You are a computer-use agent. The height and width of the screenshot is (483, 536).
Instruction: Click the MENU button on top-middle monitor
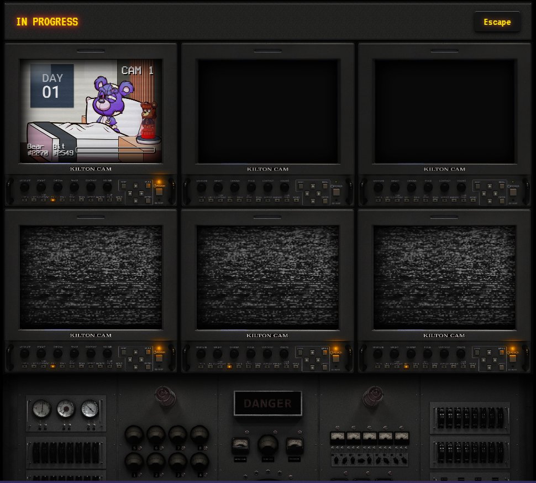coord(325,186)
